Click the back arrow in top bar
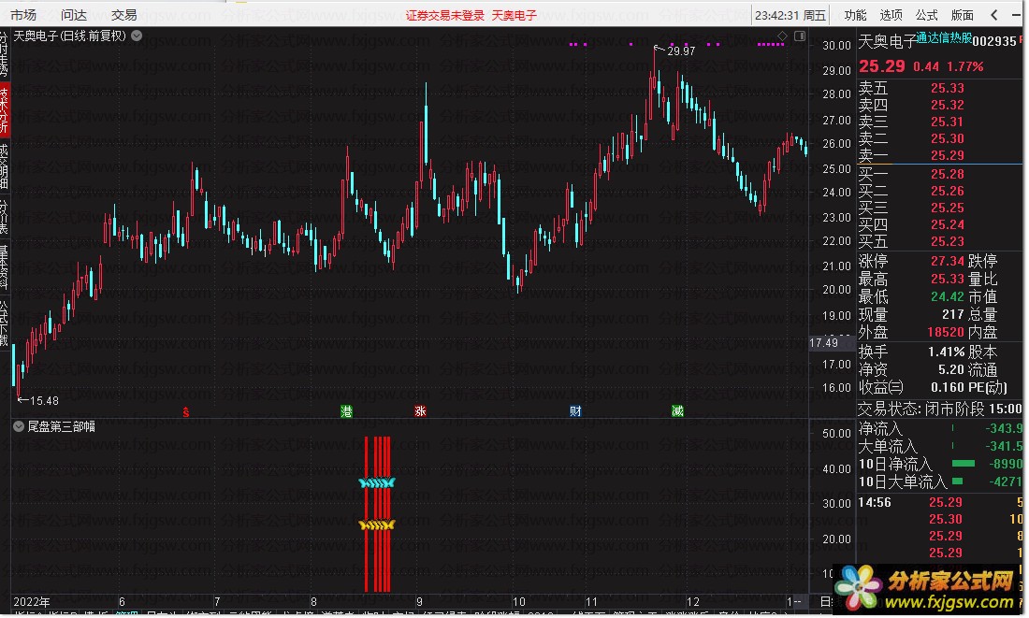The image size is (1029, 618). coord(994,14)
